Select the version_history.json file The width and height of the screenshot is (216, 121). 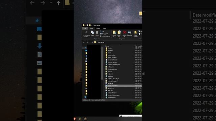(112, 95)
